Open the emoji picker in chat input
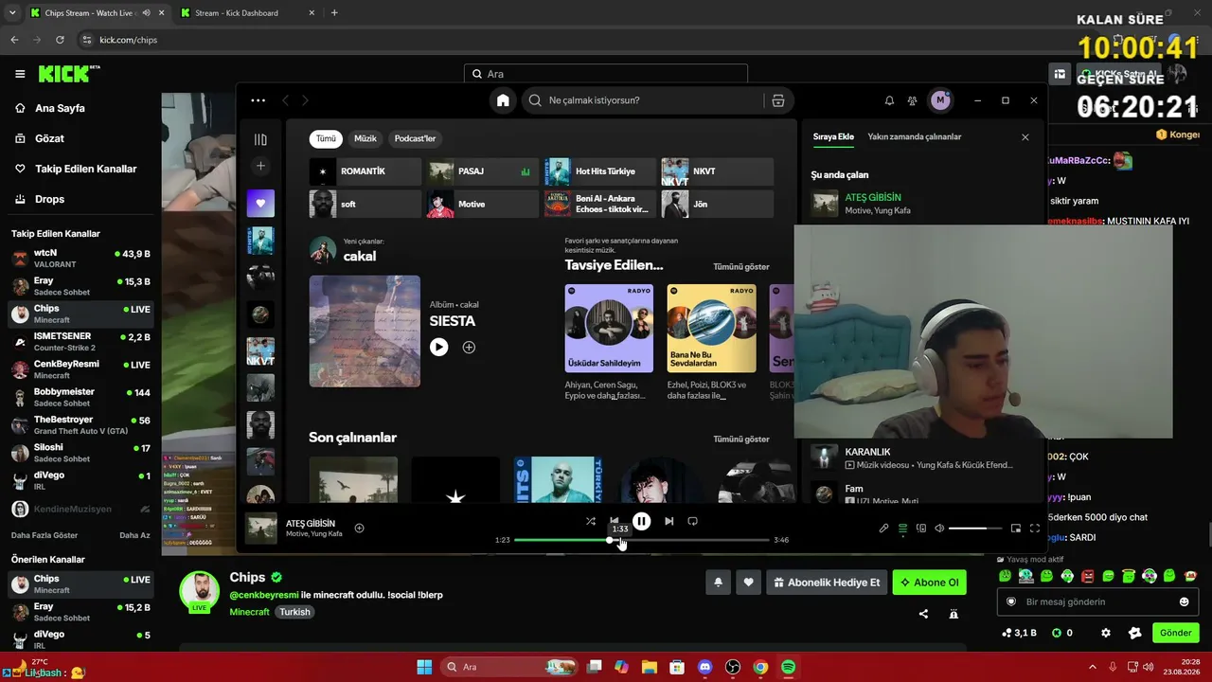The height and width of the screenshot is (682, 1212). (x=1184, y=601)
